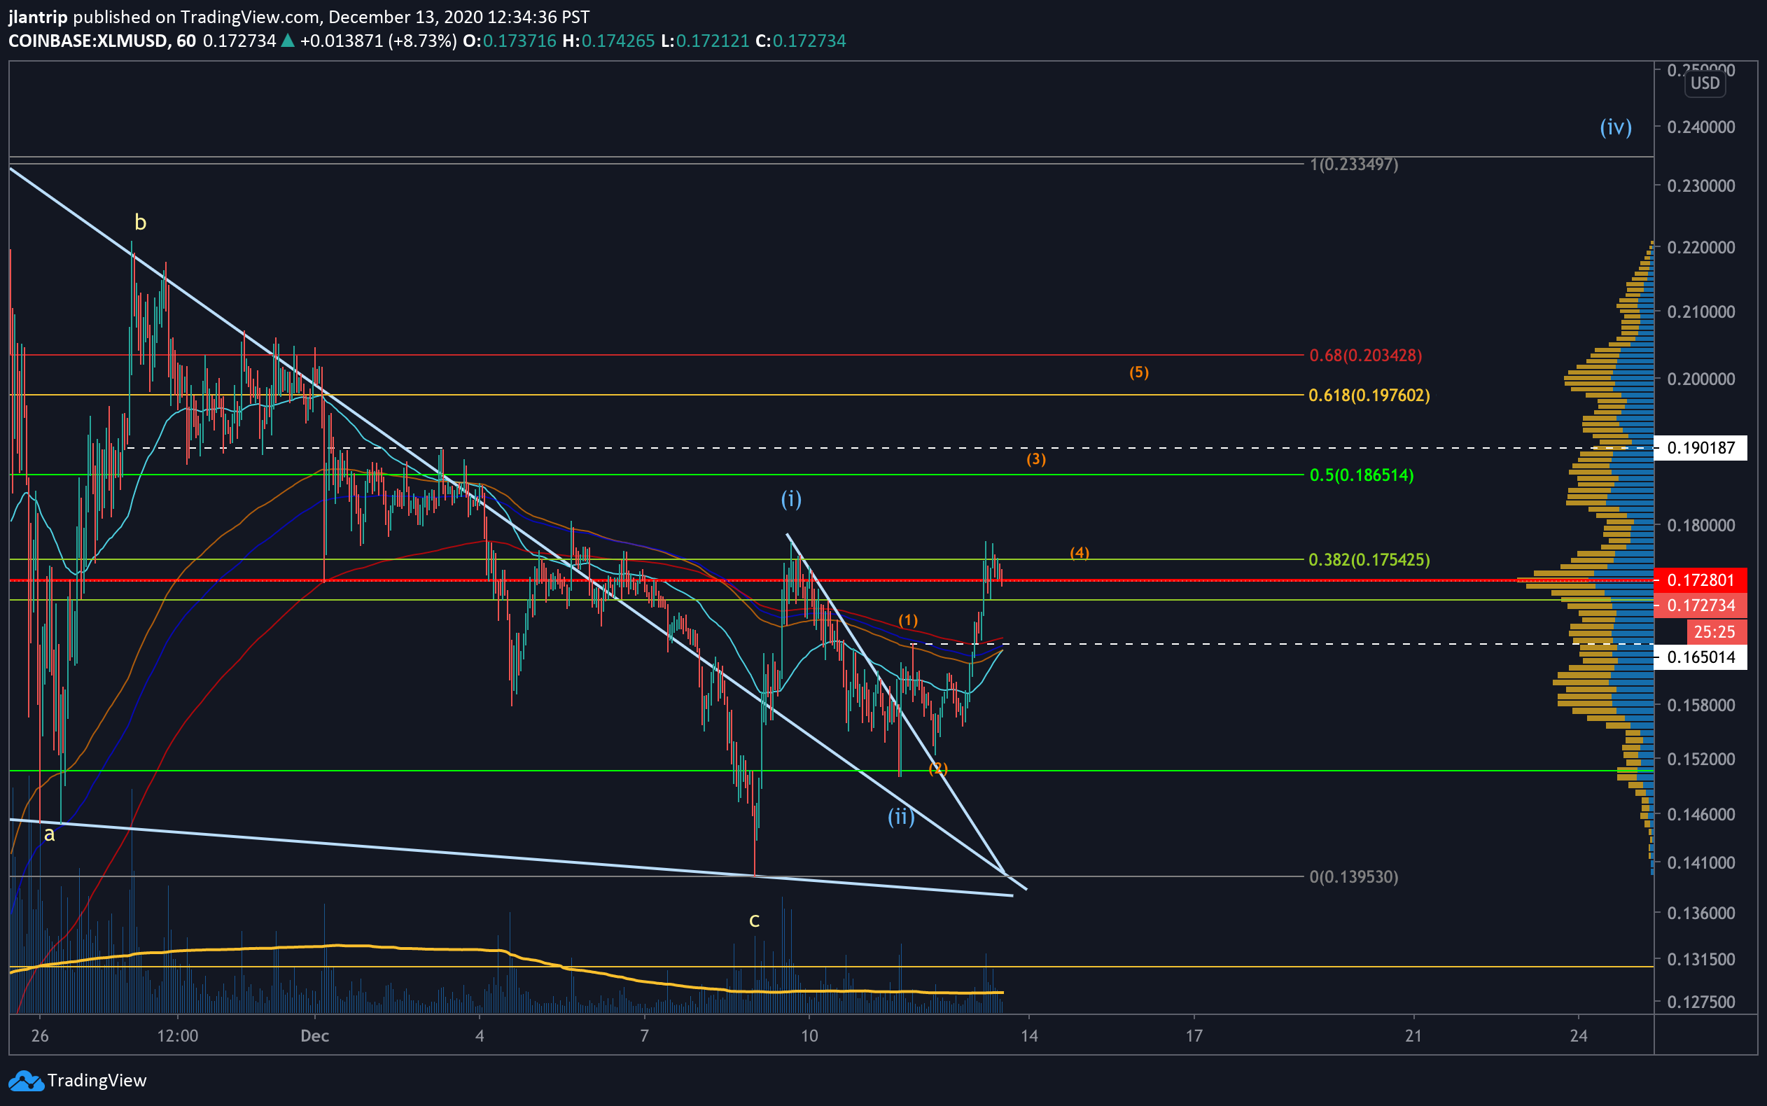Click the 0.152000 price scale value
This screenshot has height=1106, width=1767.
[x=1700, y=759]
